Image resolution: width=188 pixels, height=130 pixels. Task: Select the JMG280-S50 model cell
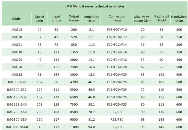17,112
